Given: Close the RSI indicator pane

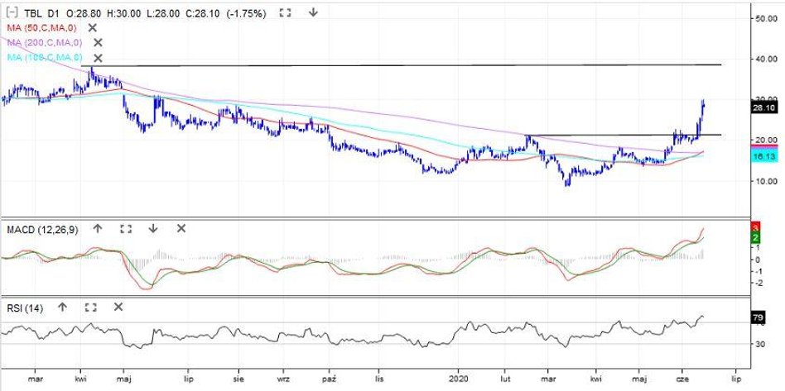Looking at the screenshot, I should (x=118, y=308).
